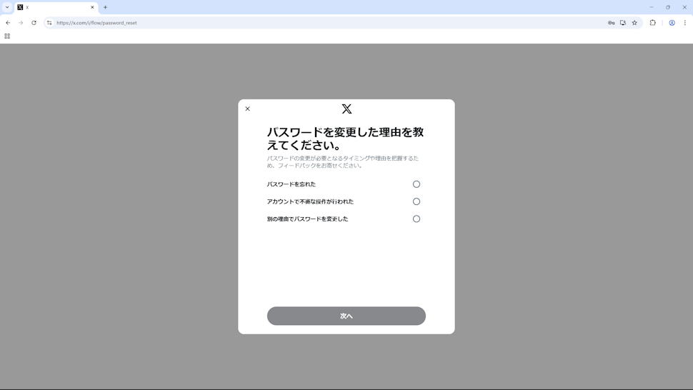The height and width of the screenshot is (390, 693).
Task: Minimize the Chrome window
Action: pos(651,7)
